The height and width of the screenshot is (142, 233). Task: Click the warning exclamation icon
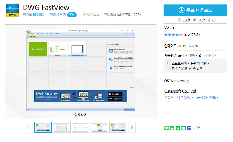tap(167, 64)
